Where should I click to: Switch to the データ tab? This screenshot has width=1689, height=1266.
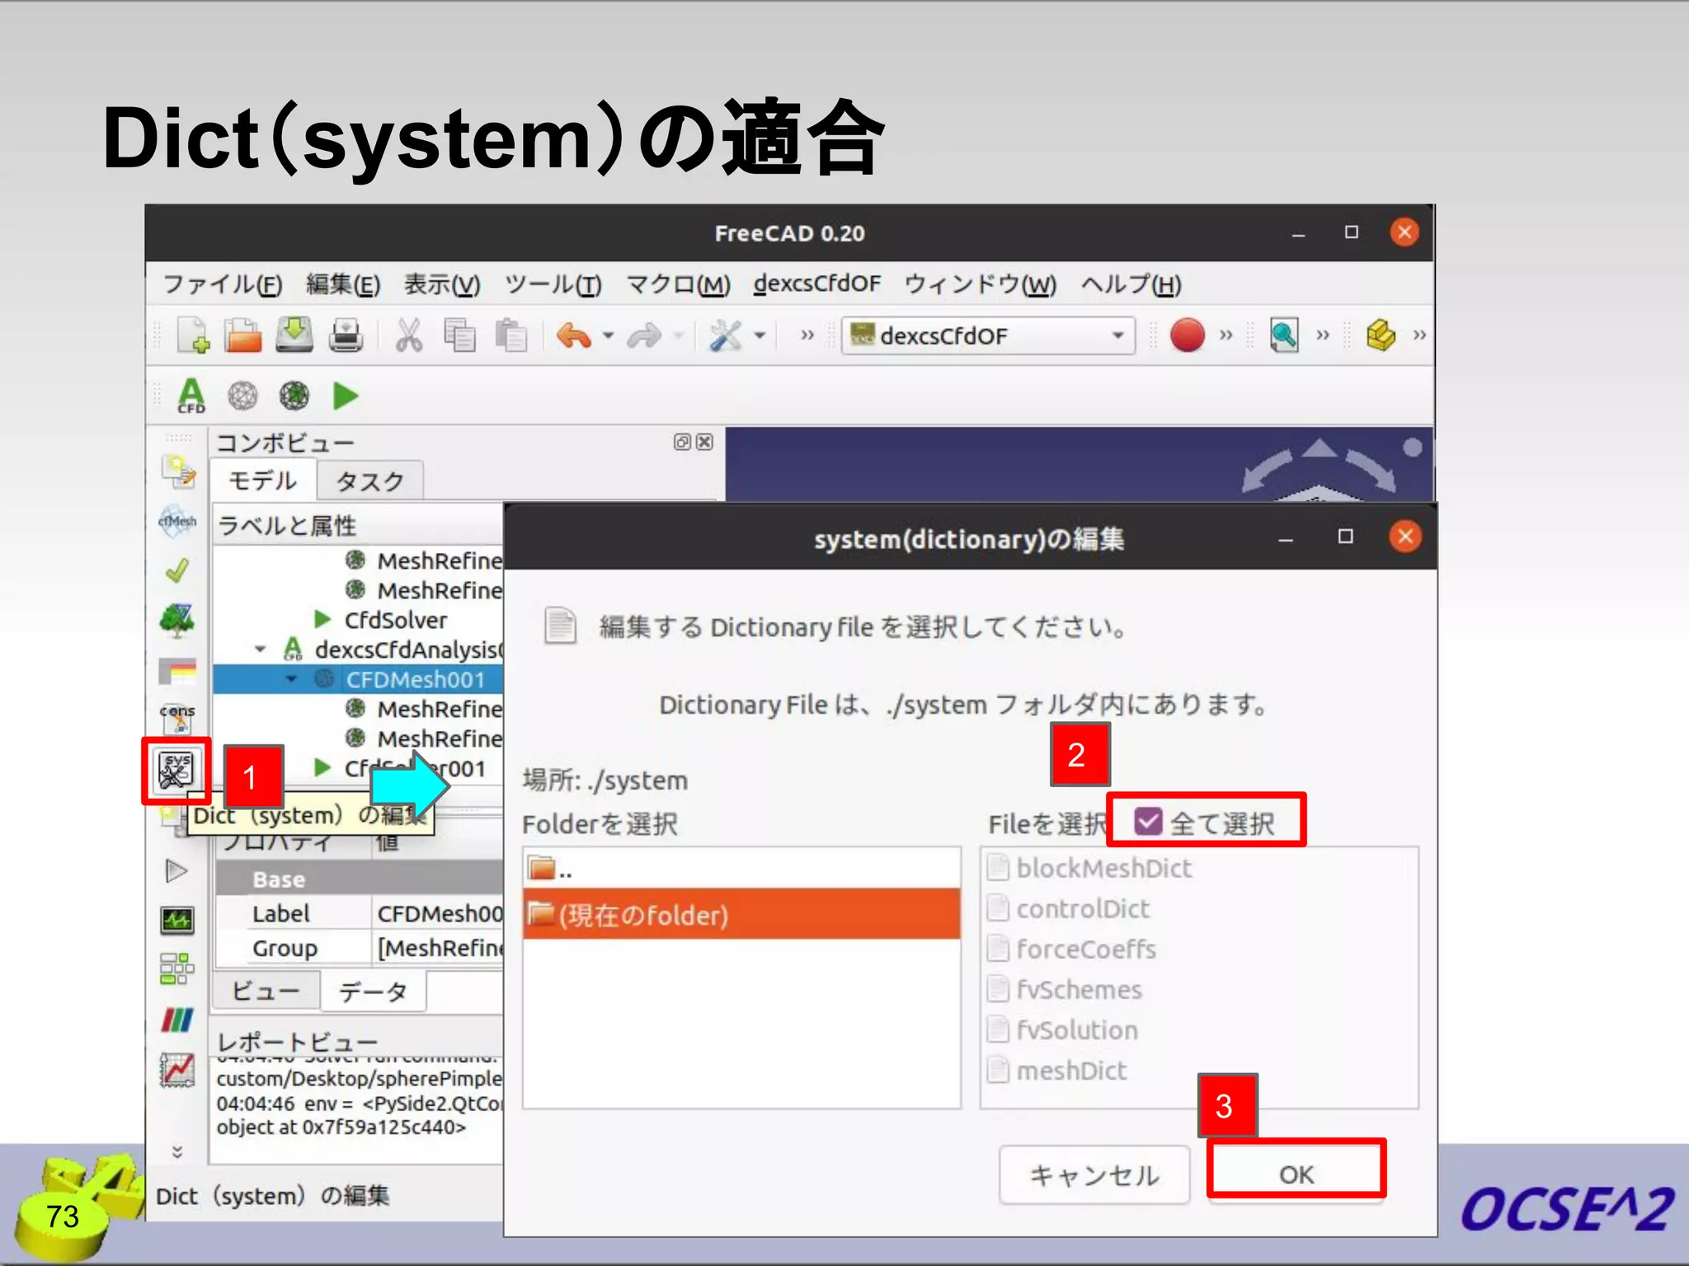click(373, 991)
